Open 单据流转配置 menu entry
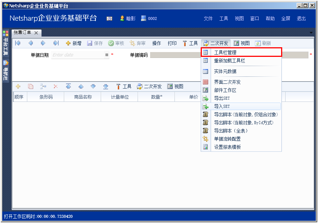The width and height of the screenshot is (318, 223). tap(241, 139)
